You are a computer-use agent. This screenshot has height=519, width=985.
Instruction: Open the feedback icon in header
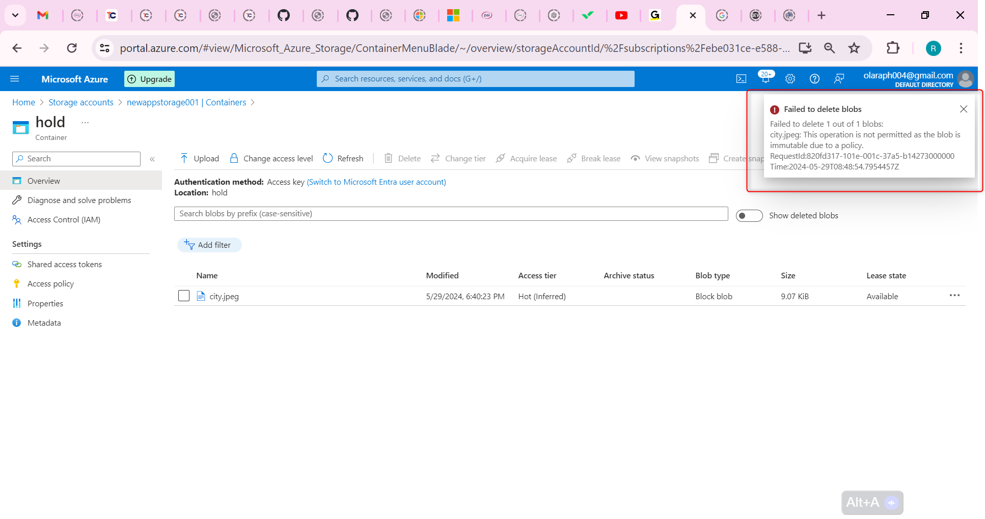[x=839, y=79]
